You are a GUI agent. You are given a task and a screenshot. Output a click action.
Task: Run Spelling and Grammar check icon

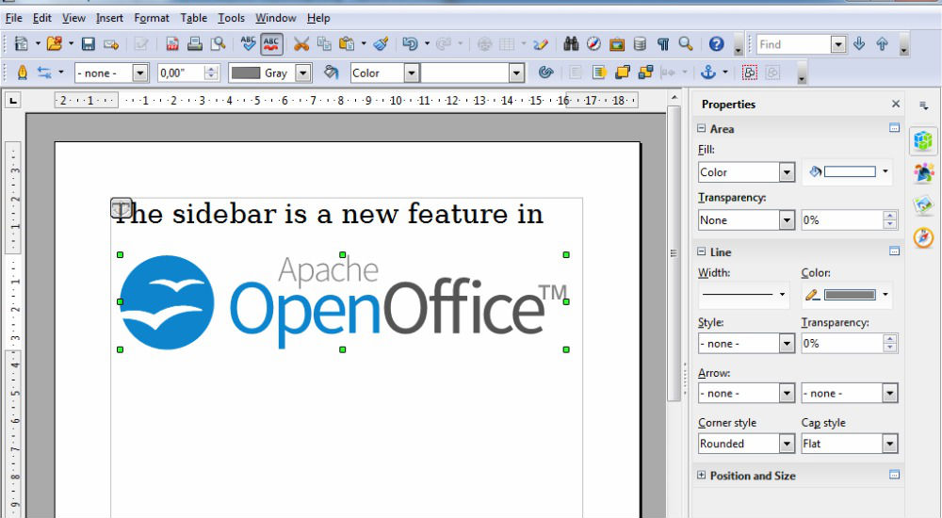click(248, 44)
